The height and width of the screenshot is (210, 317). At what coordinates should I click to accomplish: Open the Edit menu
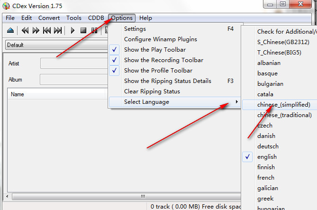click(27, 18)
